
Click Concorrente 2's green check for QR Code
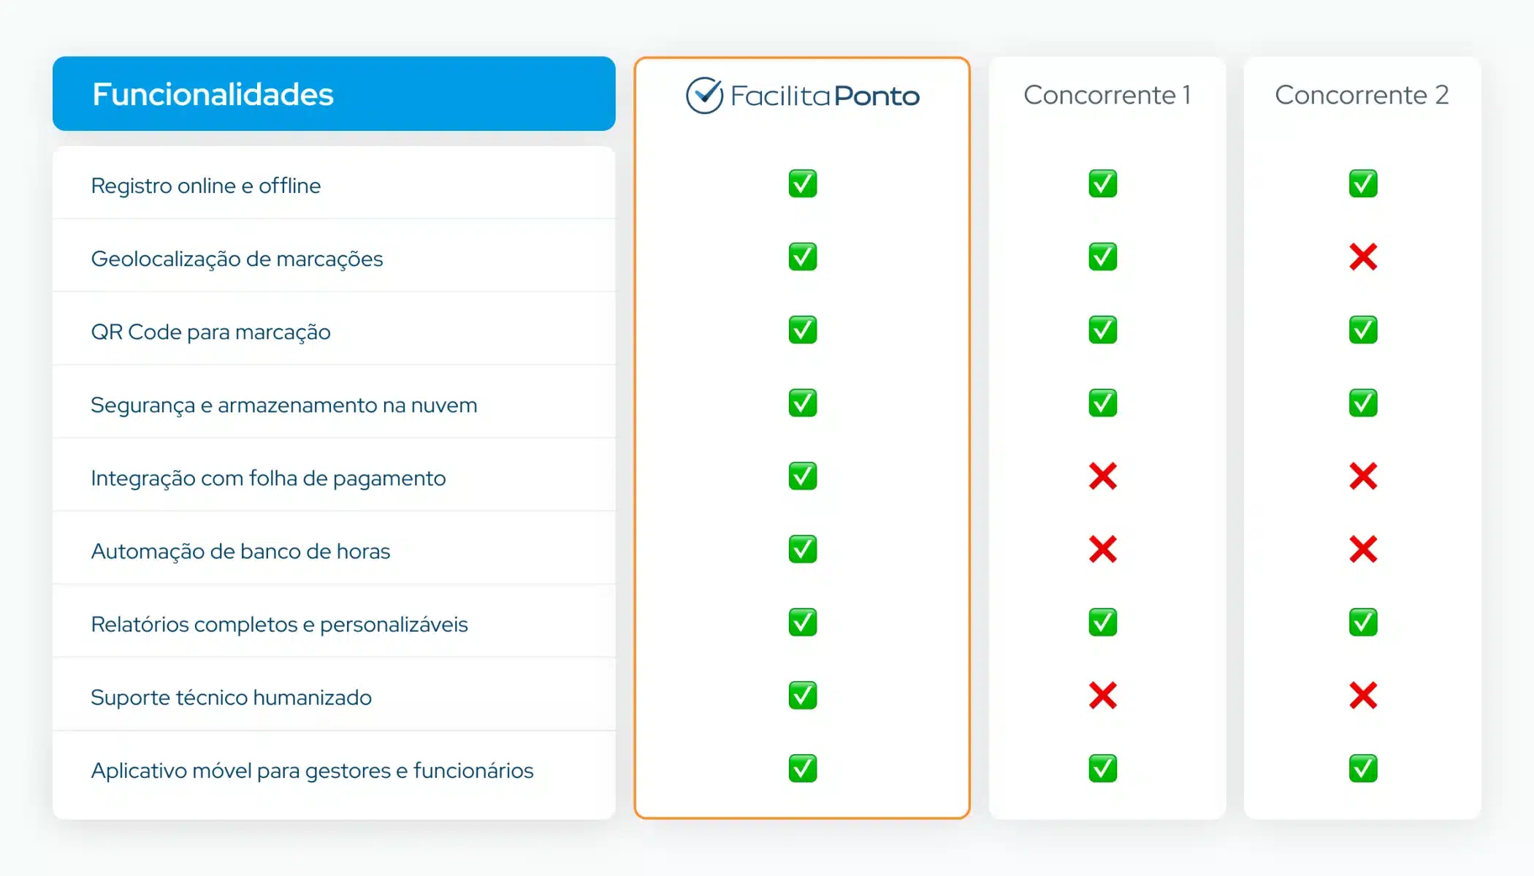[x=1363, y=330]
